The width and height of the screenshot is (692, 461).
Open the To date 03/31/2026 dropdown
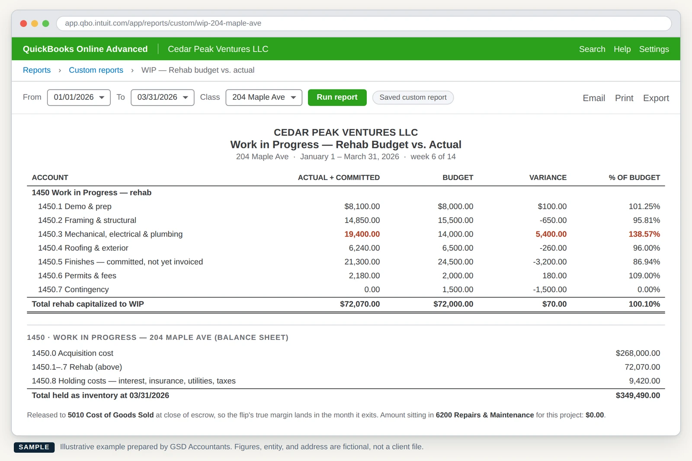click(162, 97)
